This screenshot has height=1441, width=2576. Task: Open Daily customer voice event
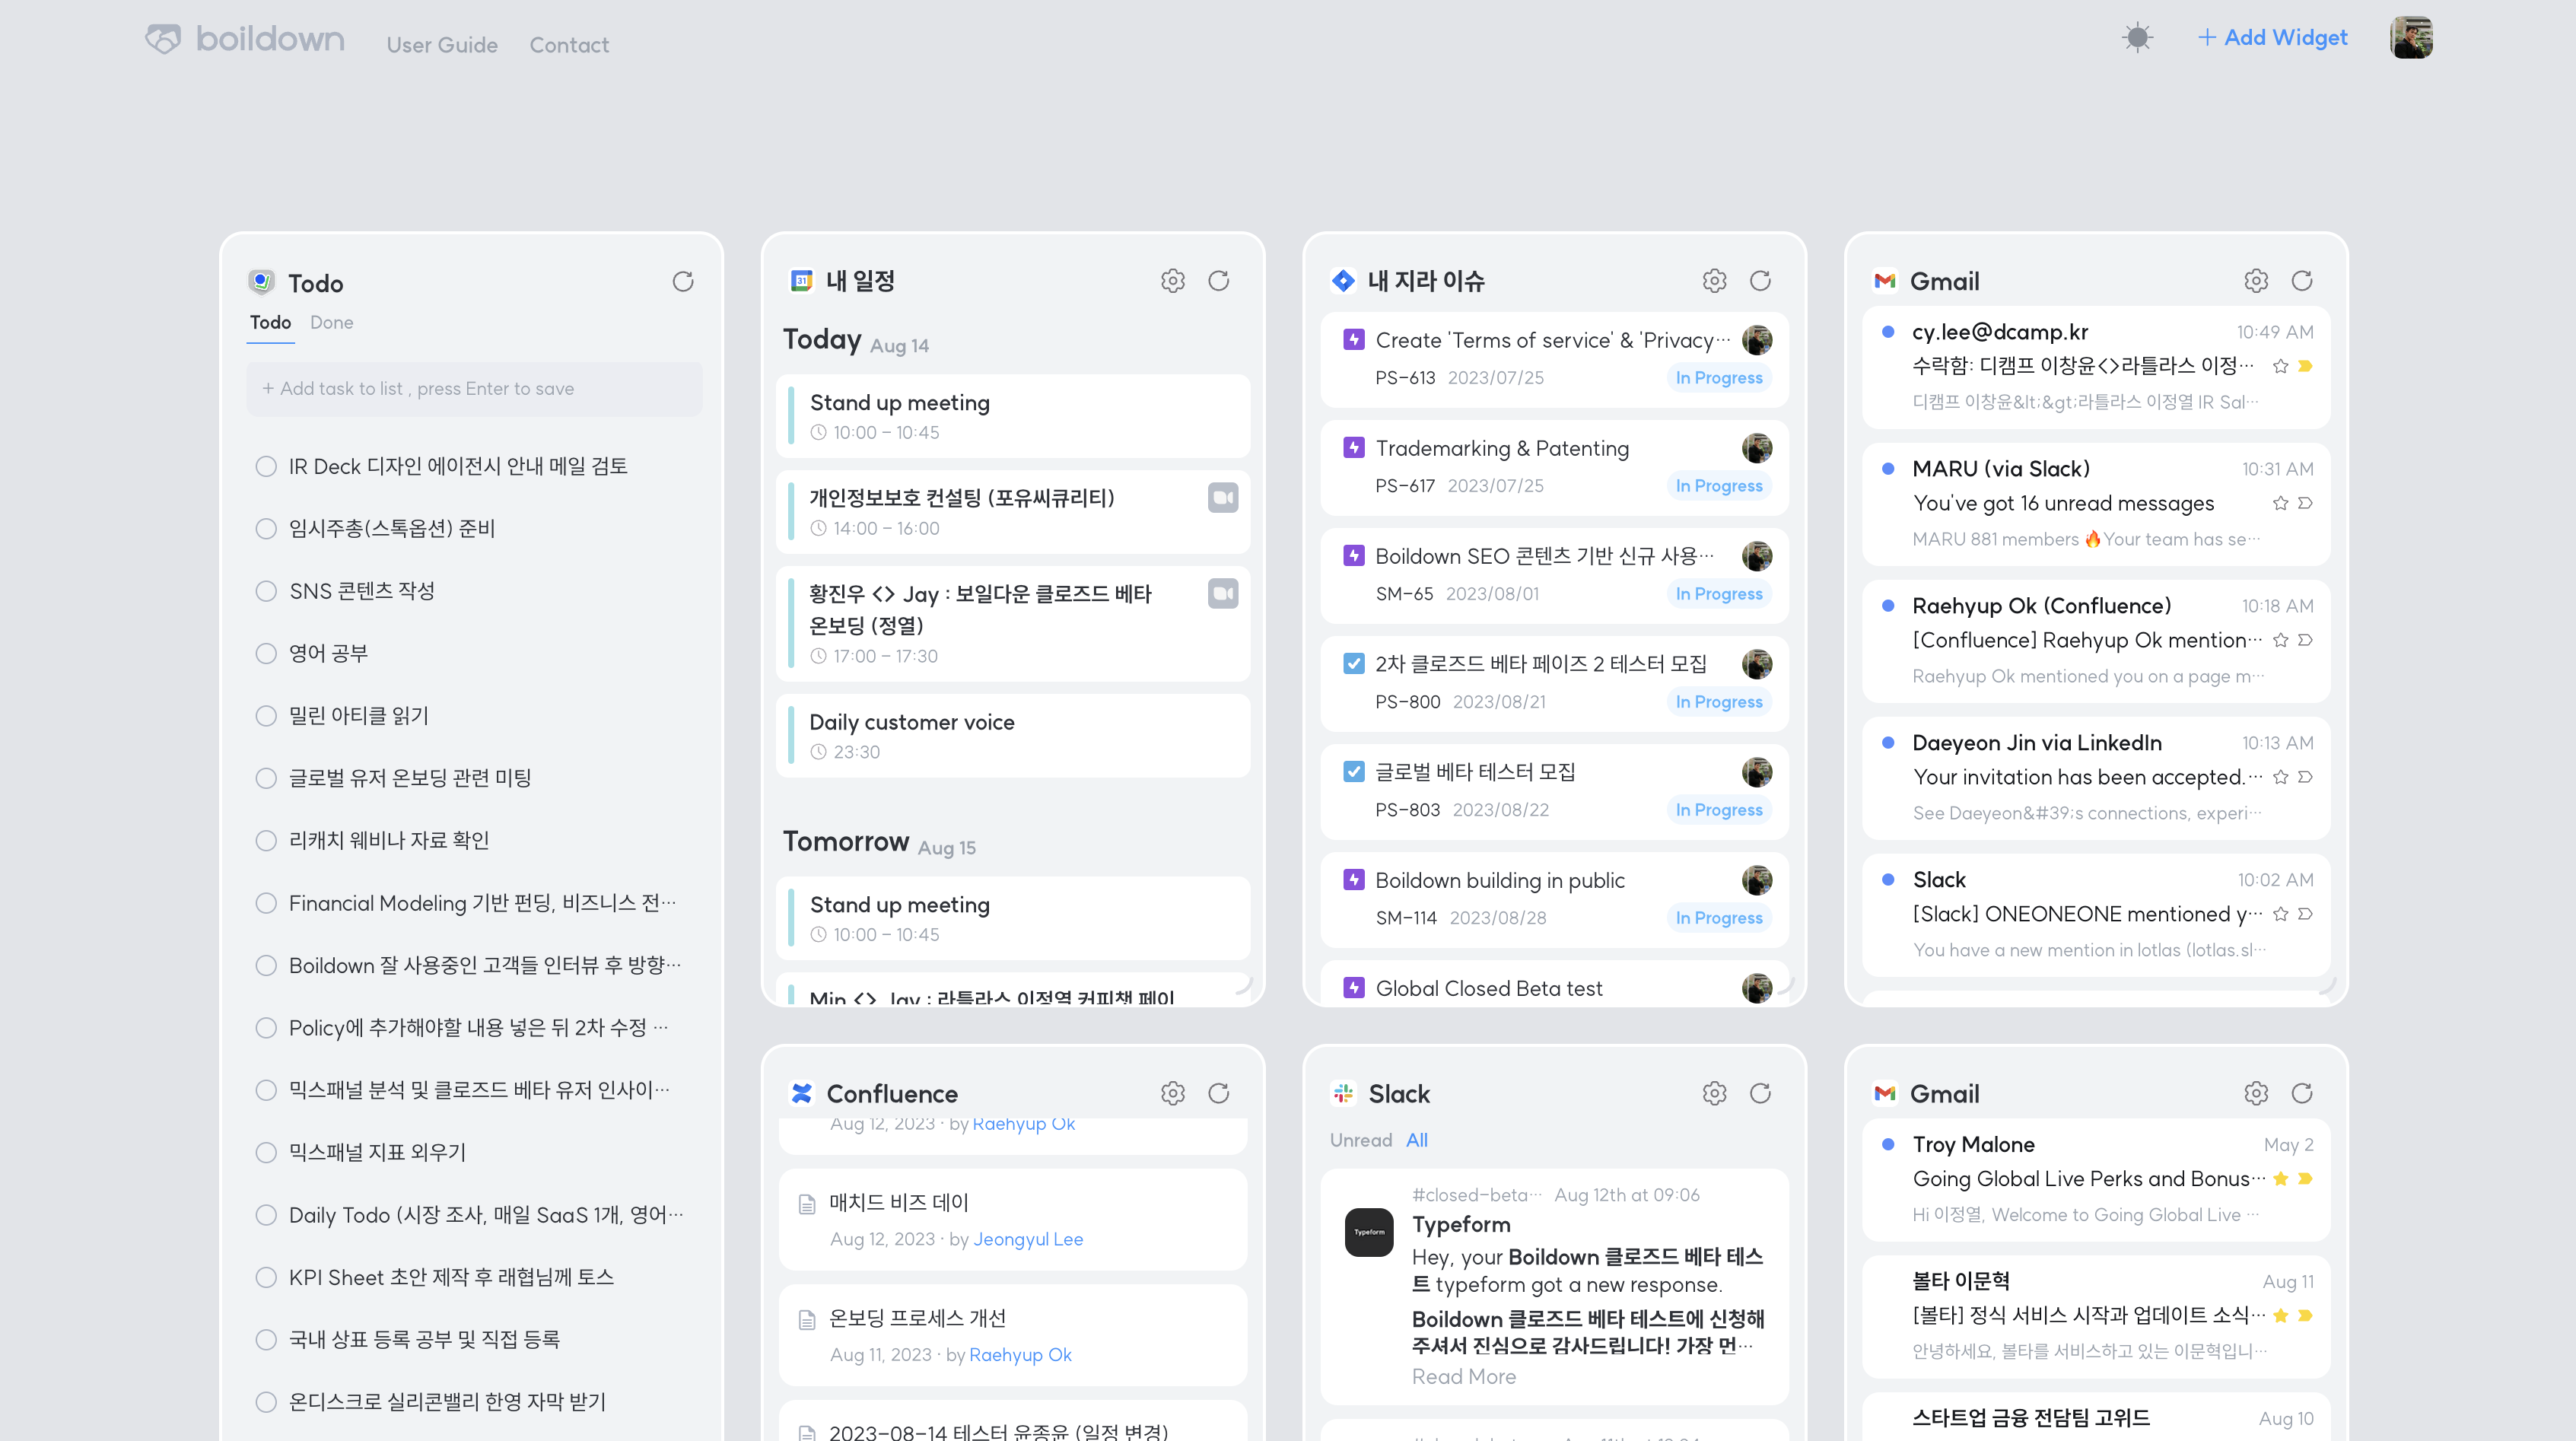click(1013, 736)
